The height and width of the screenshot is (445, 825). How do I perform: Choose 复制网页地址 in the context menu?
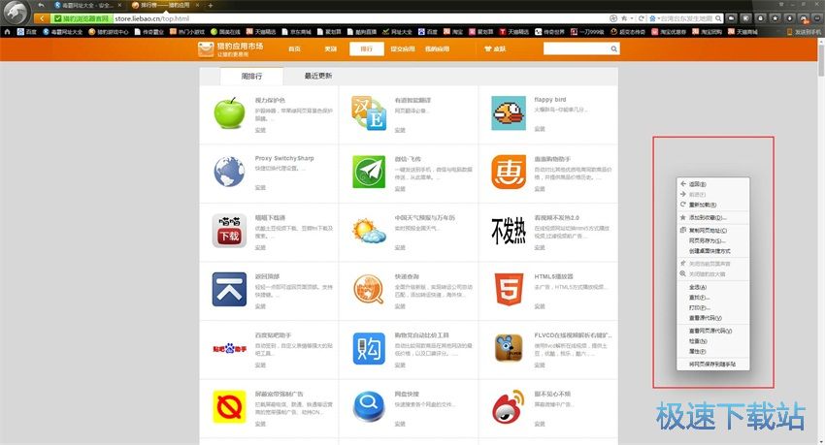click(713, 231)
